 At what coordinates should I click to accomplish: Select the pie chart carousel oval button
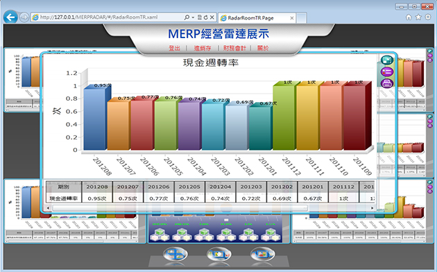coord(218,254)
